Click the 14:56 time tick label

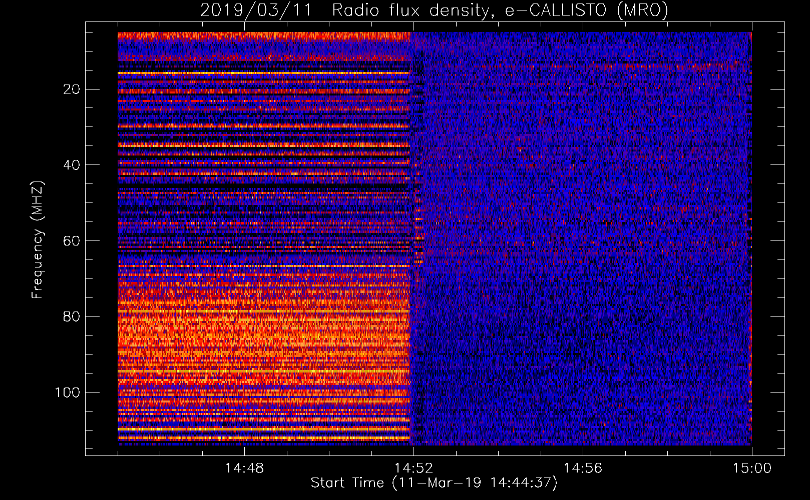click(583, 468)
